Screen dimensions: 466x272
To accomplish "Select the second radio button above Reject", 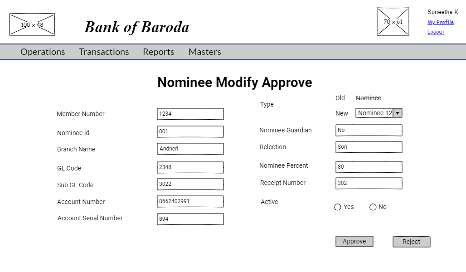I will click(373, 207).
